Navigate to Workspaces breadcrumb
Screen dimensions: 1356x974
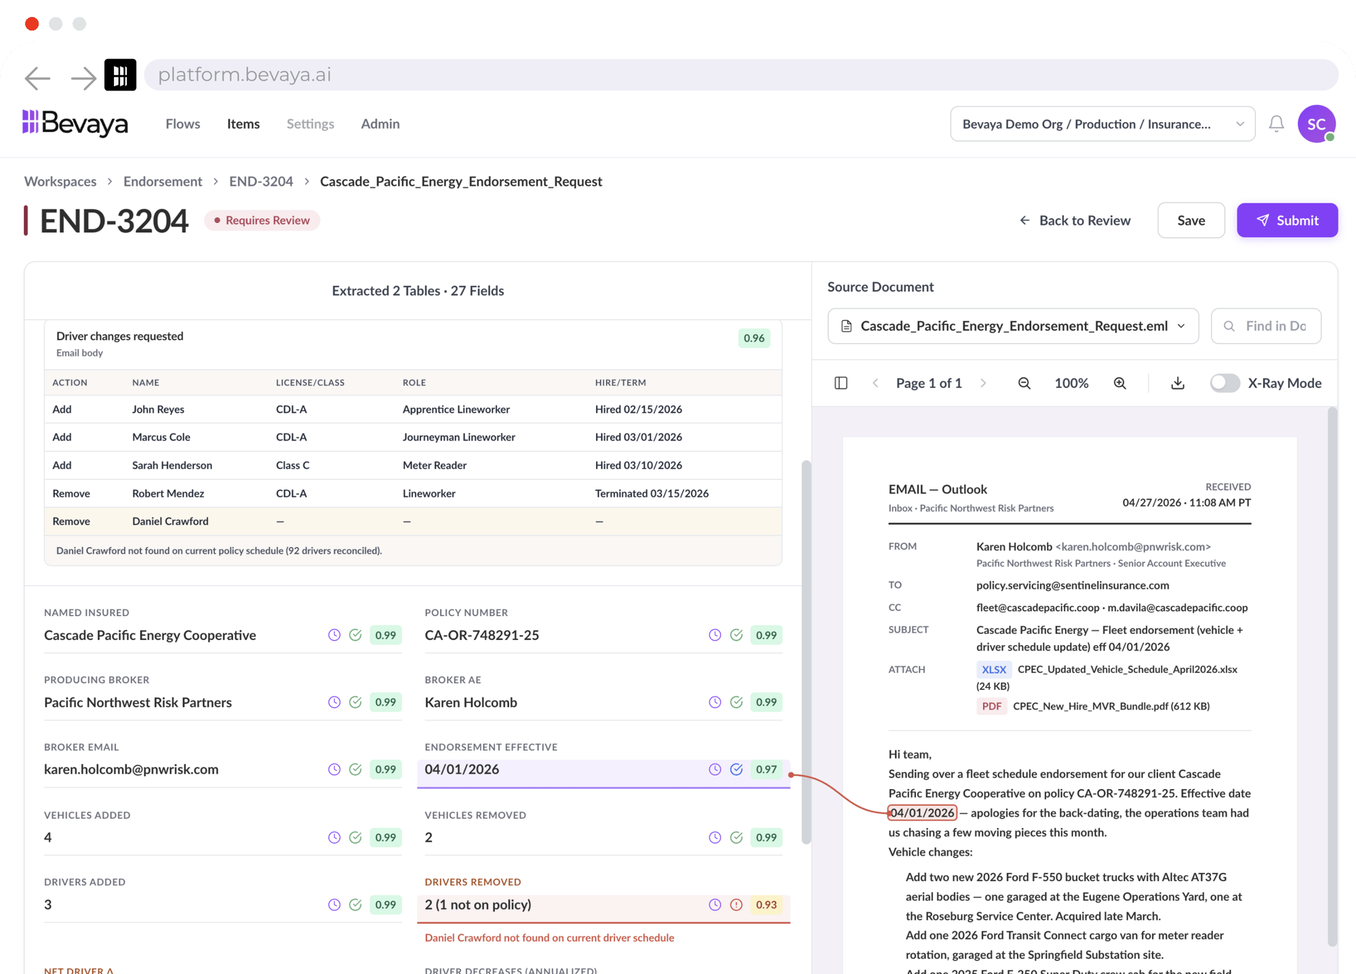coord(60,181)
